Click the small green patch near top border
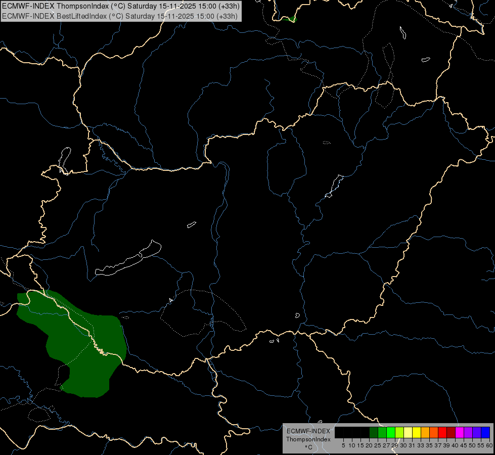This screenshot has height=455, width=495. click(x=290, y=19)
